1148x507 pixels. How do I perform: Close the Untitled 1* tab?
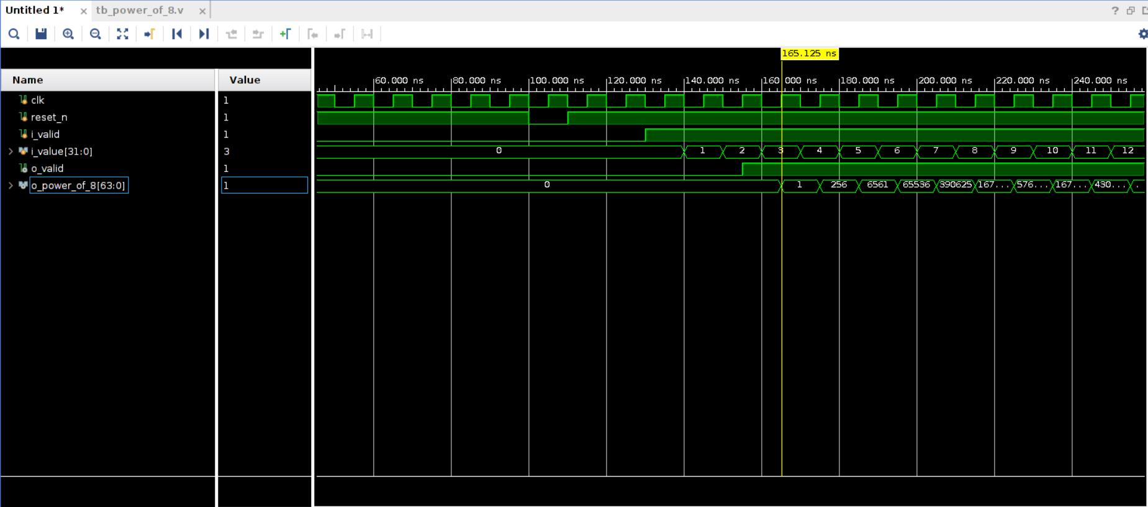coord(83,11)
